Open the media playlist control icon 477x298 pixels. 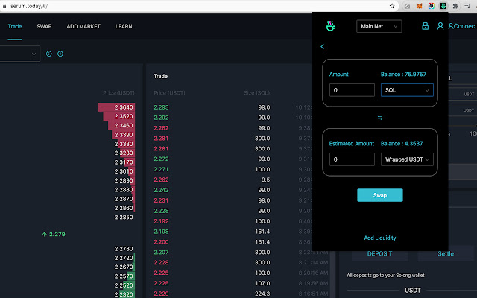click(467, 6)
